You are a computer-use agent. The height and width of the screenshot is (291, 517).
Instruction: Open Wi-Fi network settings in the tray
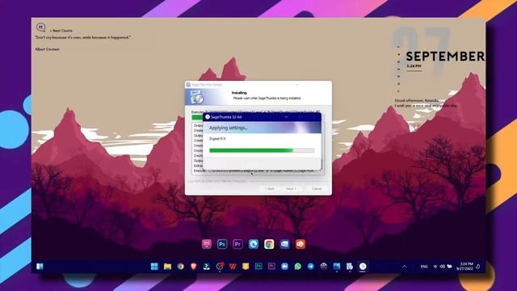(435, 267)
